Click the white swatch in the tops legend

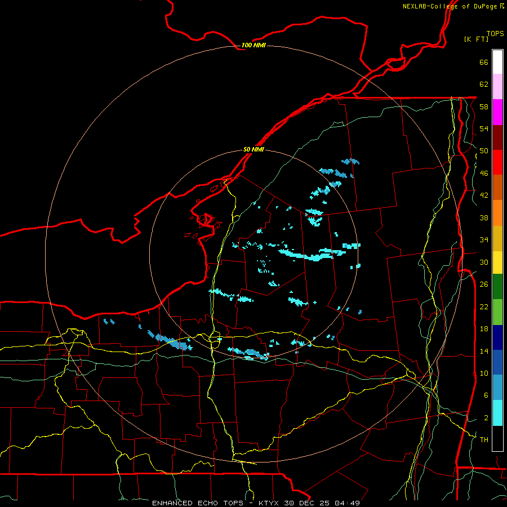click(x=497, y=62)
